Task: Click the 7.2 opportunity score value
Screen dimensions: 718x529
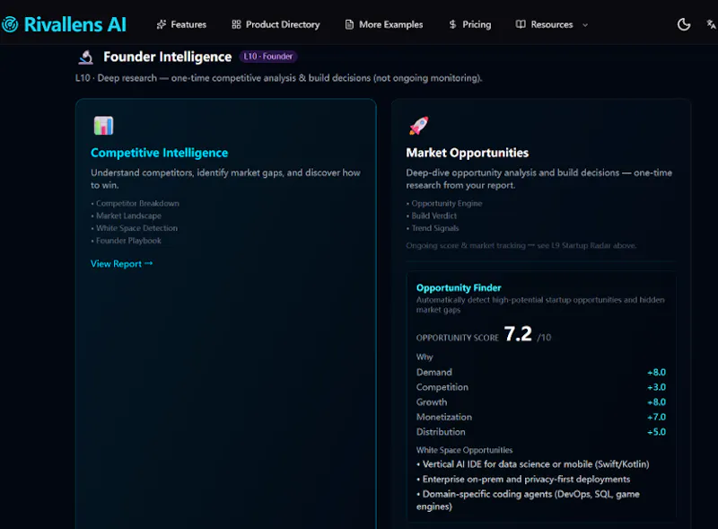Action: tap(518, 334)
